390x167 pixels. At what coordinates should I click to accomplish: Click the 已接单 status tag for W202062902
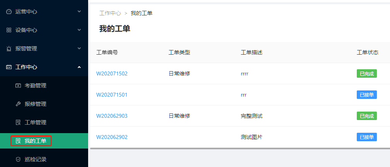366,137
